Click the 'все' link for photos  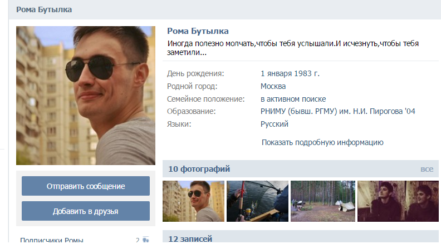tap(427, 169)
